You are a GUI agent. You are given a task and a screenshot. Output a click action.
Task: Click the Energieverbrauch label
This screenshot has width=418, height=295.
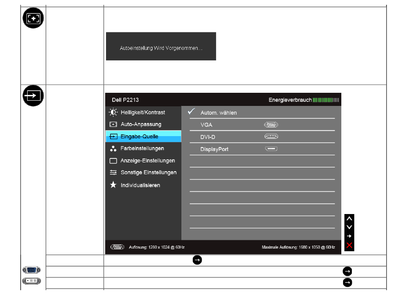point(290,100)
